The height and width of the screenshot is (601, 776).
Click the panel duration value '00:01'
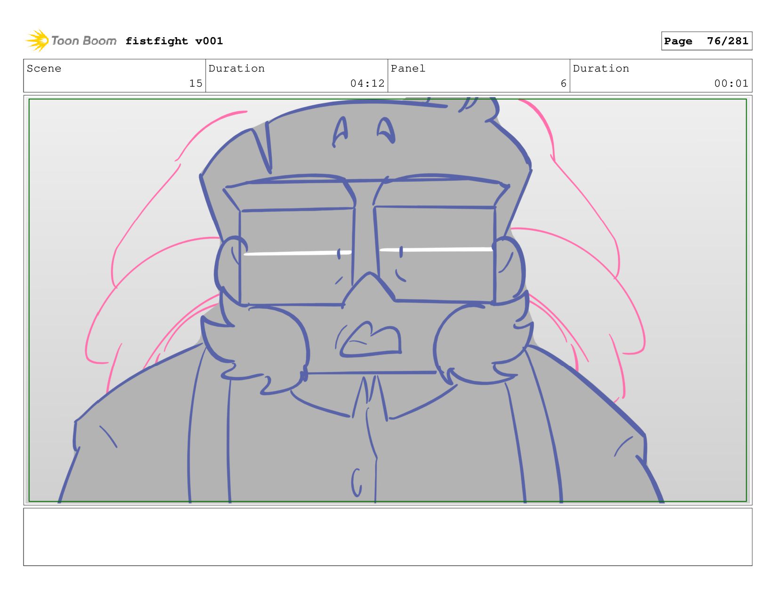click(x=731, y=83)
